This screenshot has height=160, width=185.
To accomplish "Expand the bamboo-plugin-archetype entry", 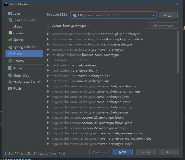I will 48,34.
